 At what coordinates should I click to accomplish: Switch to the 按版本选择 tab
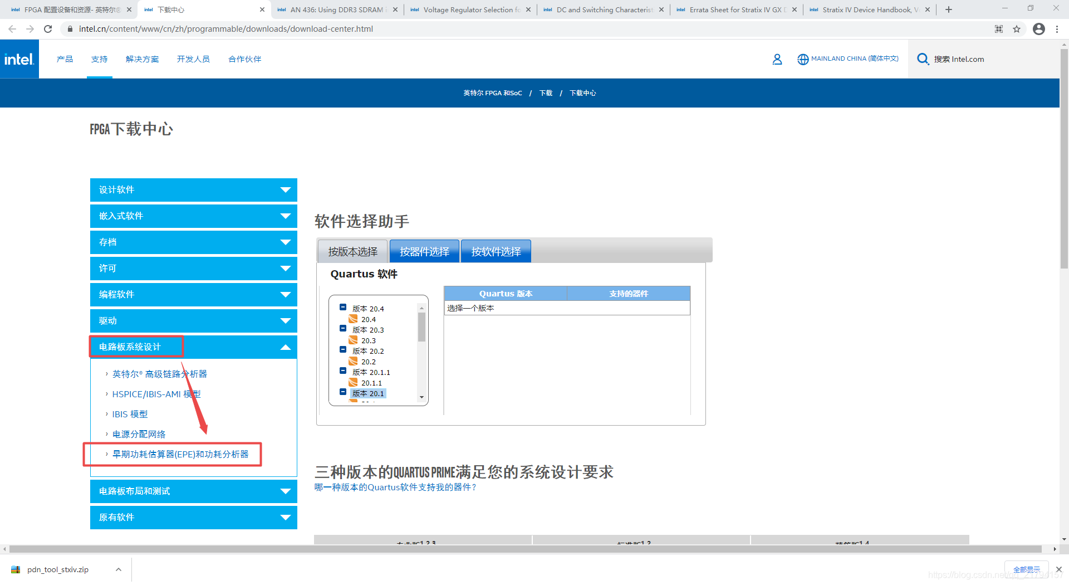click(x=353, y=251)
